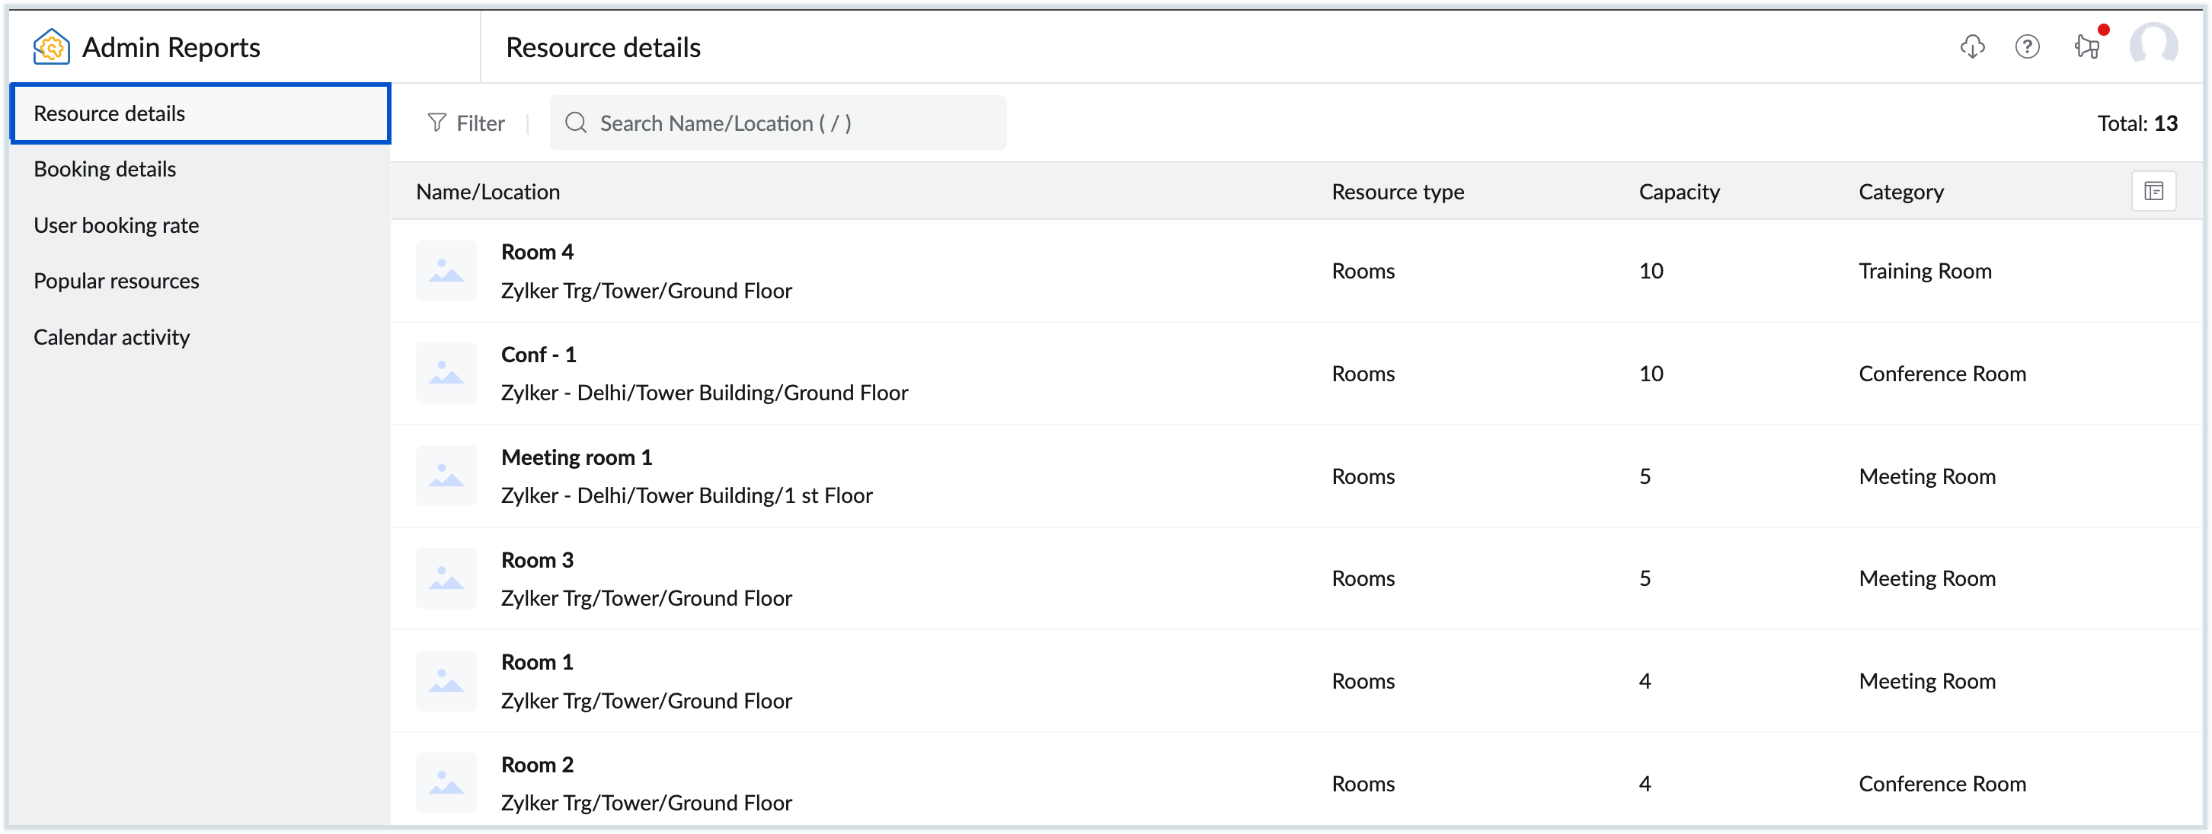Click the cloud download icon
2212x834 pixels.
(x=1972, y=46)
